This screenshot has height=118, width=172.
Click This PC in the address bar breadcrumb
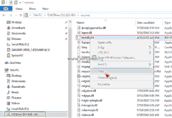(36, 15)
